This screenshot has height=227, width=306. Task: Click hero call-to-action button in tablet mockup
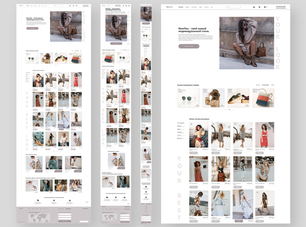[x=116, y=44]
